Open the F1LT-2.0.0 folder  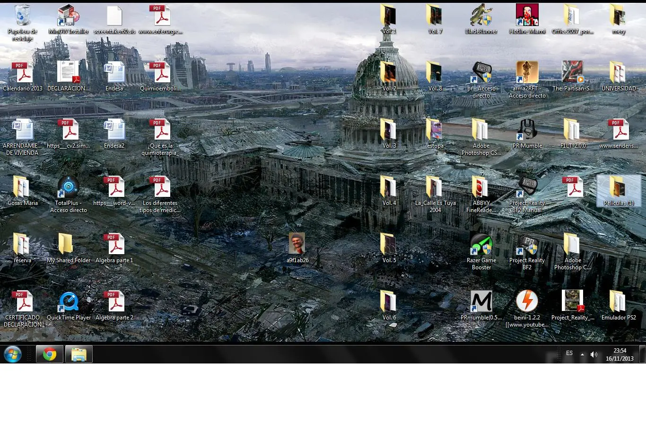(573, 134)
